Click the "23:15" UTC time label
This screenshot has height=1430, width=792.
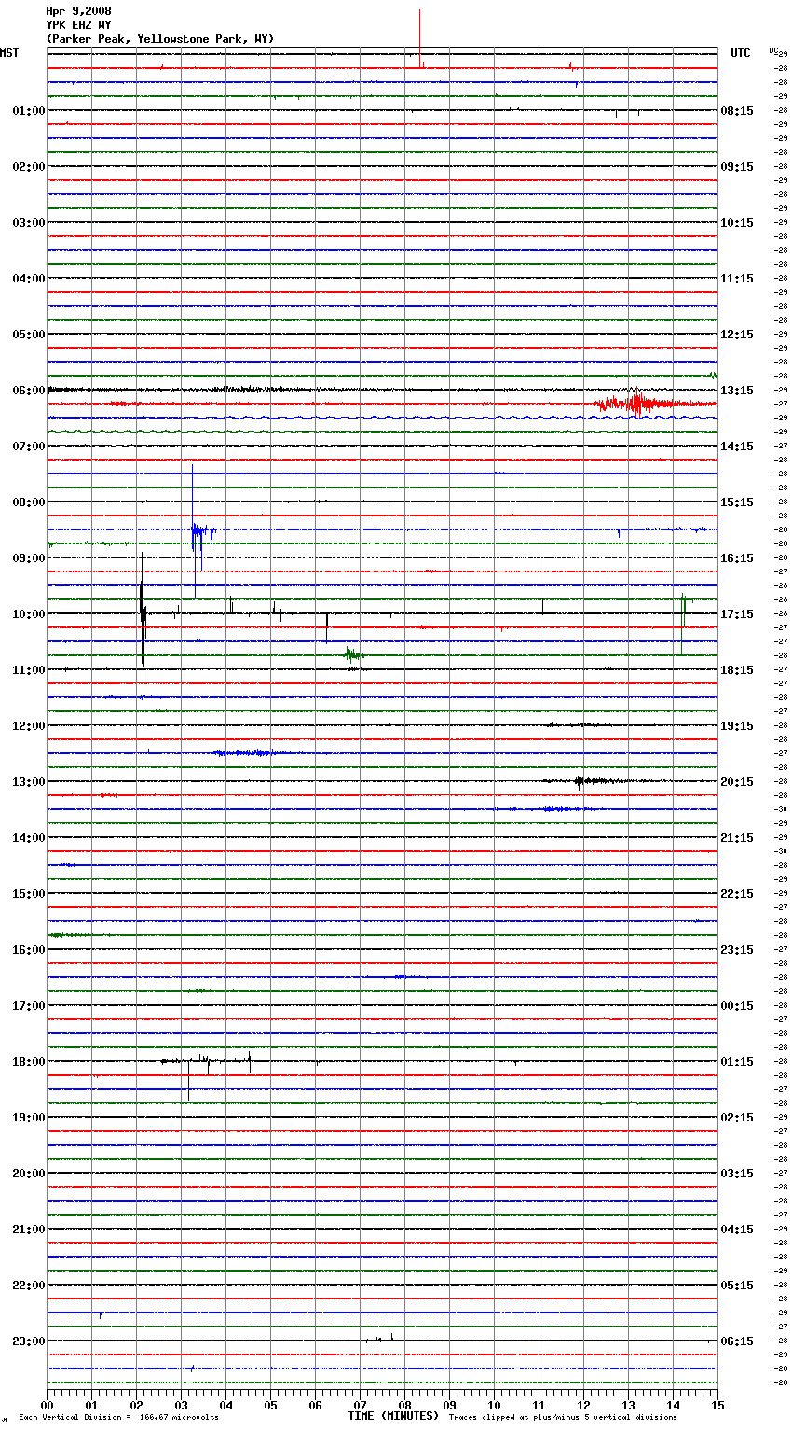click(737, 950)
